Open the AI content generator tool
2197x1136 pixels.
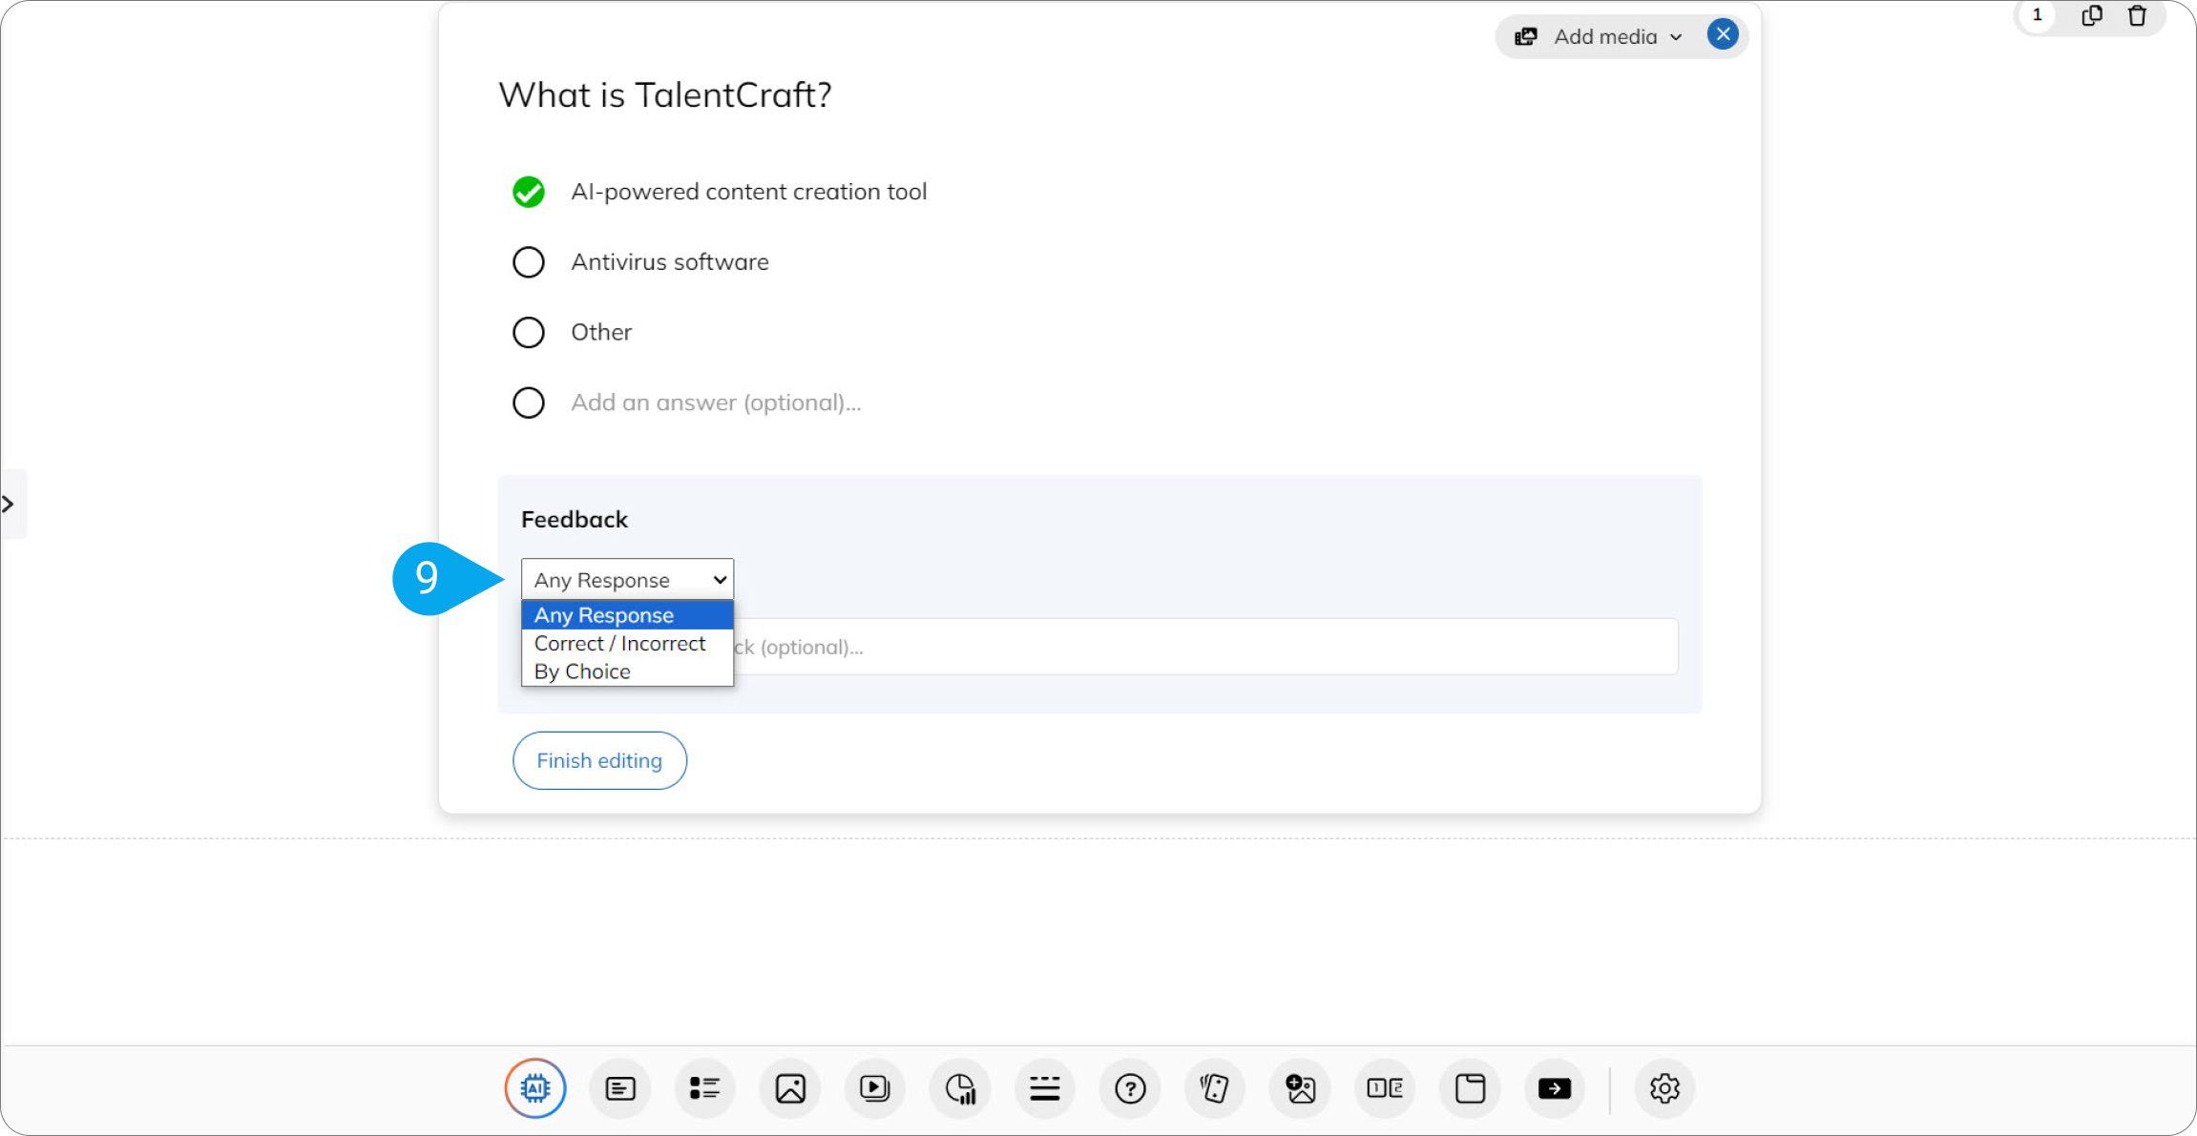(535, 1087)
